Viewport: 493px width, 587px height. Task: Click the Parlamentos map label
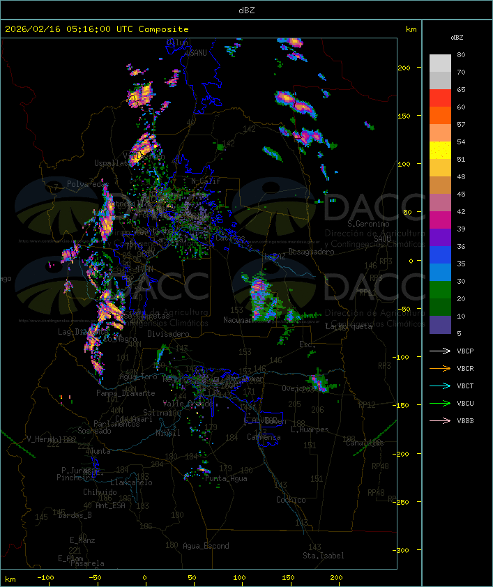116,424
